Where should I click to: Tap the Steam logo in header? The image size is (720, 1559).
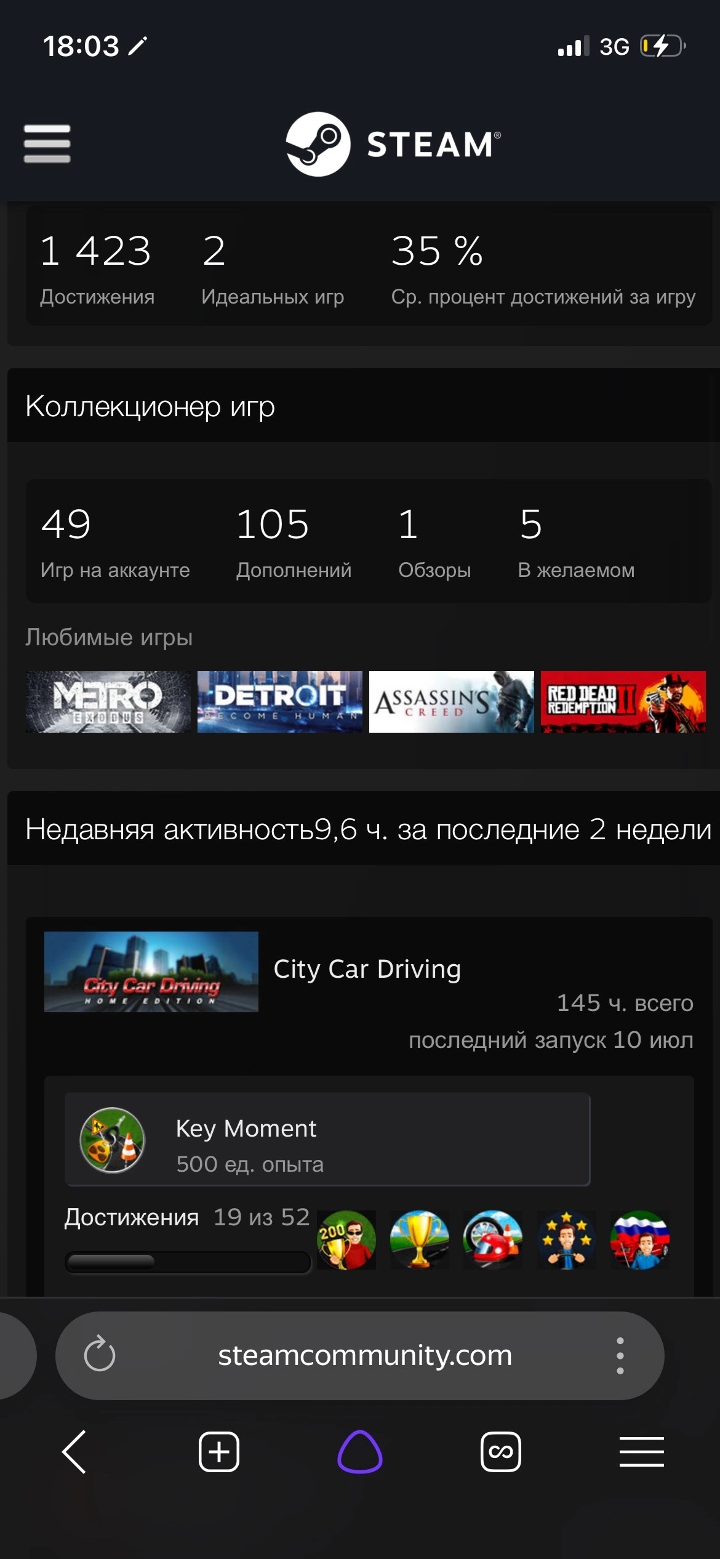pyautogui.click(x=393, y=144)
